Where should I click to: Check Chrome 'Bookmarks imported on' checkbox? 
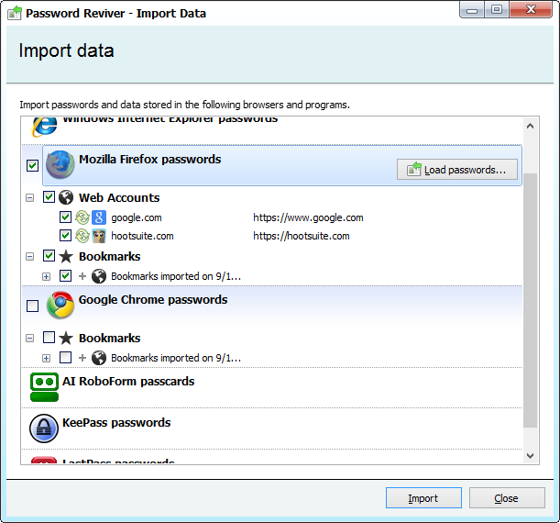coord(65,357)
